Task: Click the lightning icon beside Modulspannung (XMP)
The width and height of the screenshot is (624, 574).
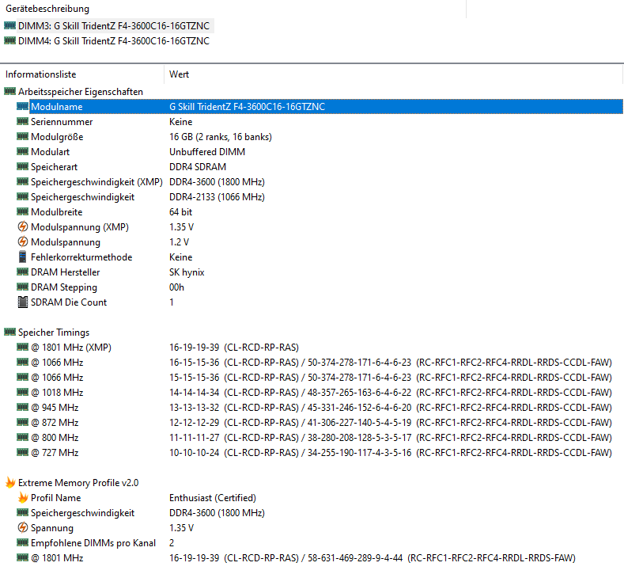Action: pyautogui.click(x=23, y=226)
